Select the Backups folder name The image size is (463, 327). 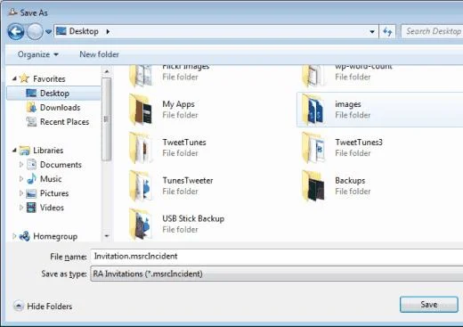[350, 181]
